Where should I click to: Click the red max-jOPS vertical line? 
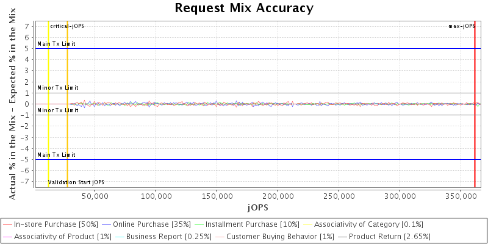tap(475, 104)
